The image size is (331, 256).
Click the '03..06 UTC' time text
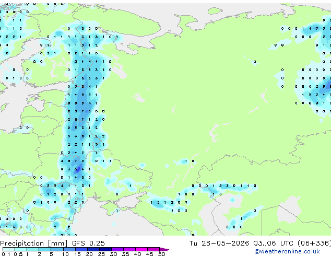(x=274, y=243)
